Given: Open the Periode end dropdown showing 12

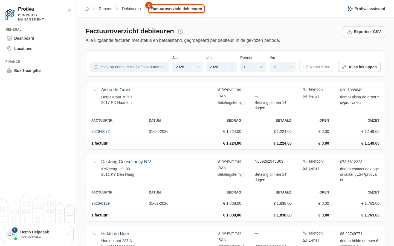Looking at the screenshot, I should pyautogui.click(x=283, y=67).
